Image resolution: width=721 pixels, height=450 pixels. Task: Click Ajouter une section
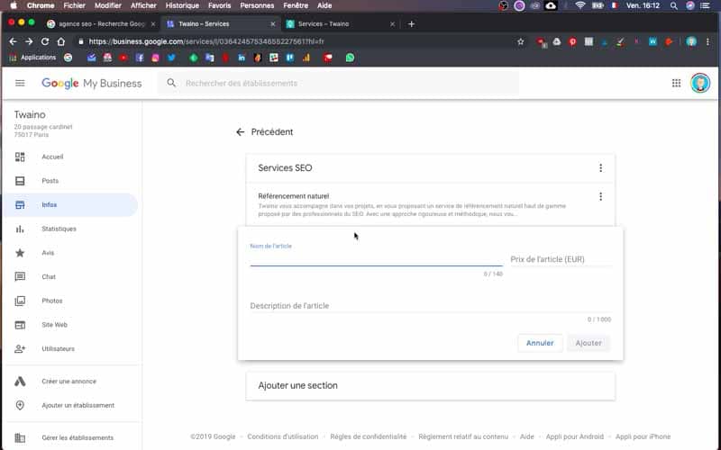pos(297,386)
